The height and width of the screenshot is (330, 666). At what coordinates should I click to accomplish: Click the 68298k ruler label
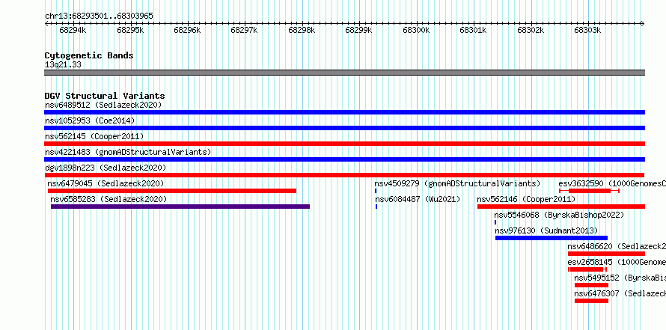click(x=302, y=30)
